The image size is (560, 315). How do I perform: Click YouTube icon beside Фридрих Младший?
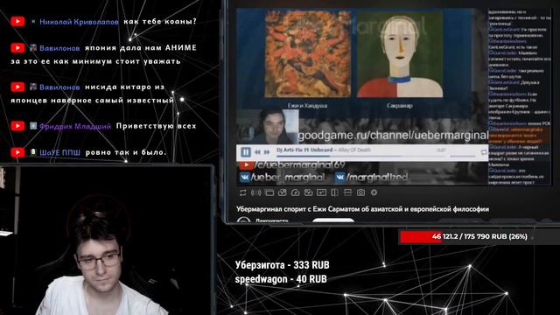[17, 126]
